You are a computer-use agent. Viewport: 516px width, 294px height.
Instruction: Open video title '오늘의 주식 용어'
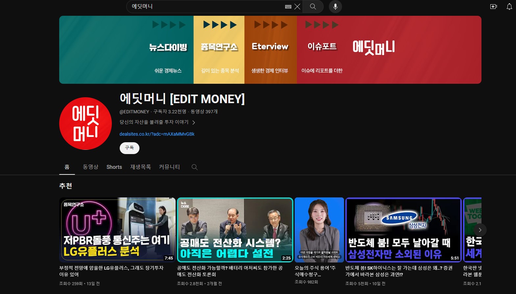(315, 271)
